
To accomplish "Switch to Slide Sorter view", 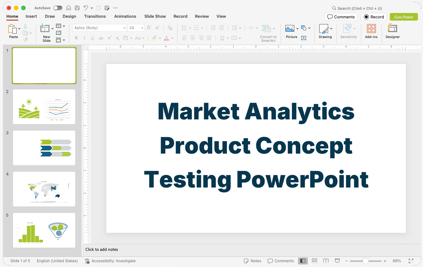I will [314, 261].
